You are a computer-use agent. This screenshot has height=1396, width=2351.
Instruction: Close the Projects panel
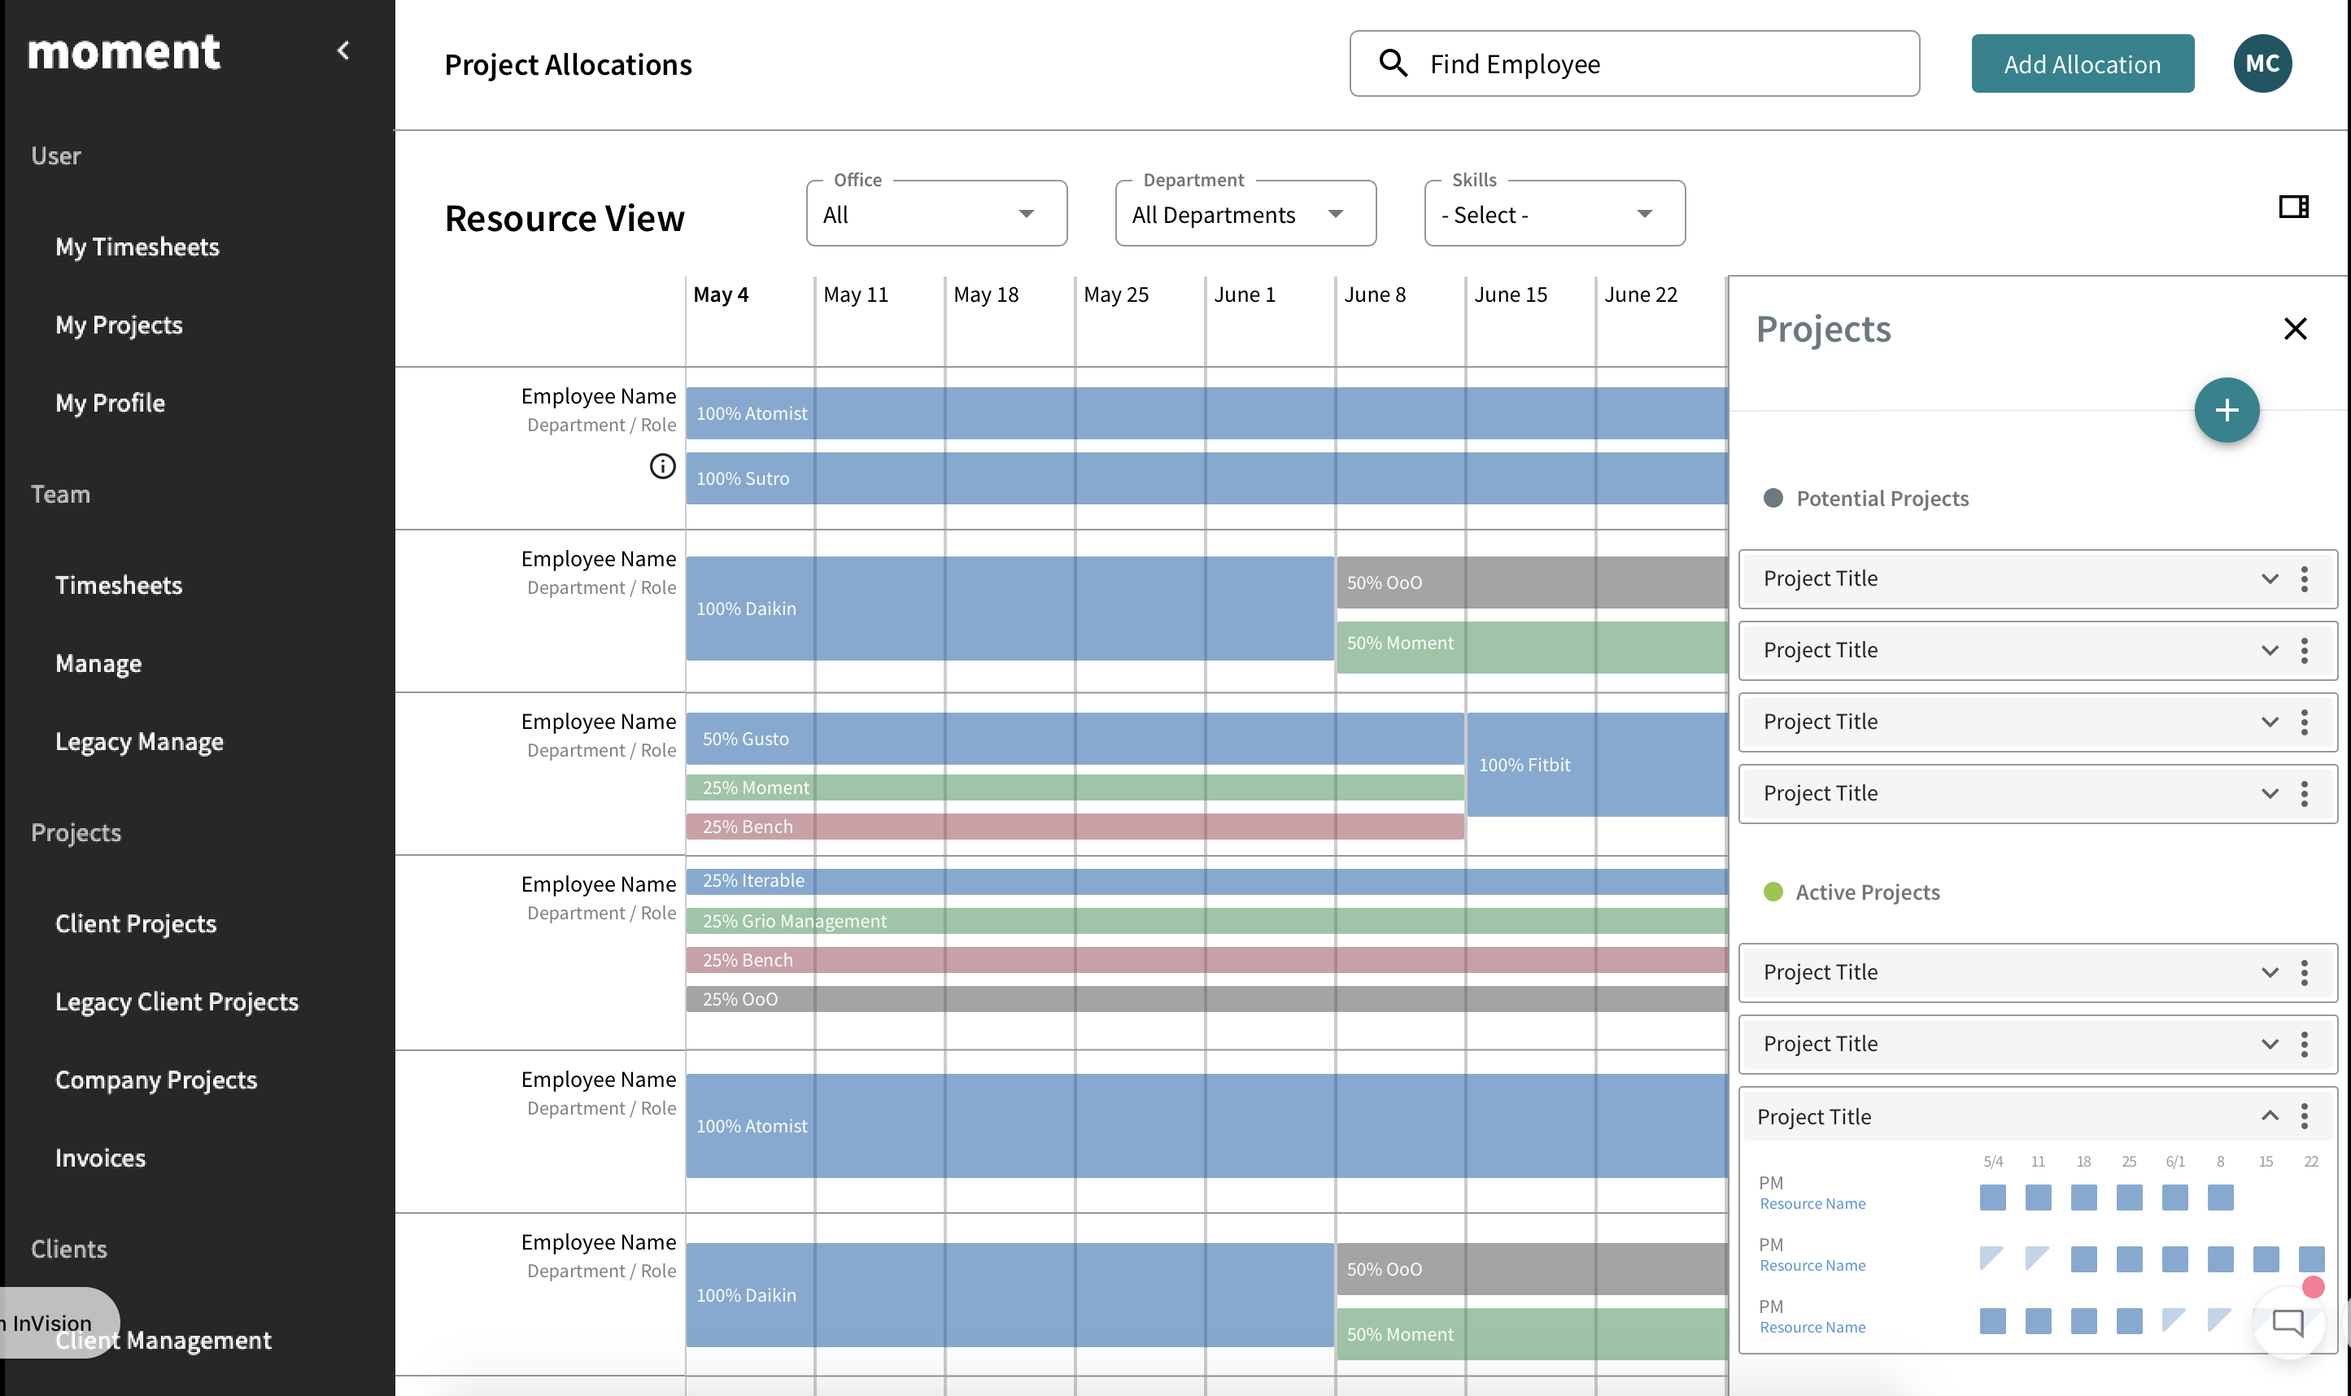(2295, 329)
